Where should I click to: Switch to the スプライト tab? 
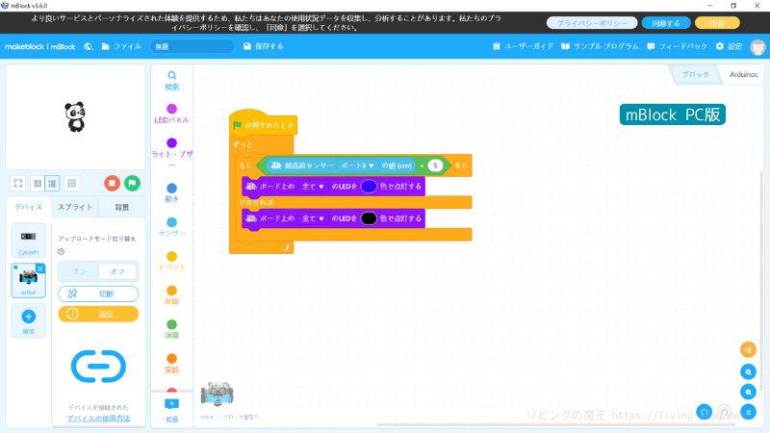pyautogui.click(x=75, y=207)
